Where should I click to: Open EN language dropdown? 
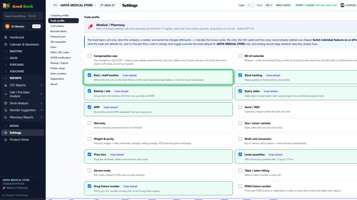(269, 5)
